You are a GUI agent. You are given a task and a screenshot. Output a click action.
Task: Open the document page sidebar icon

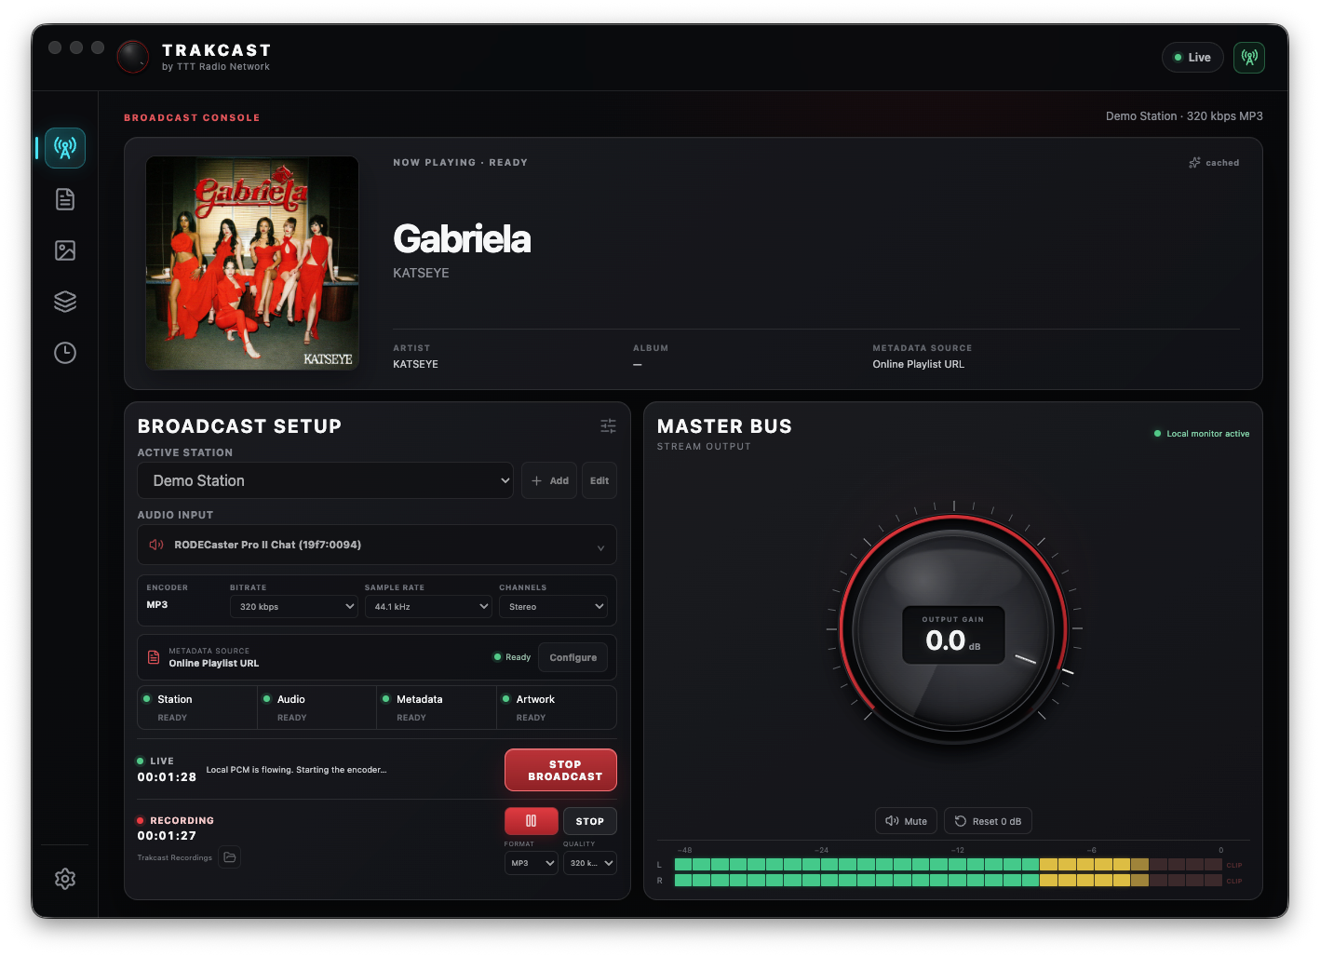65,199
